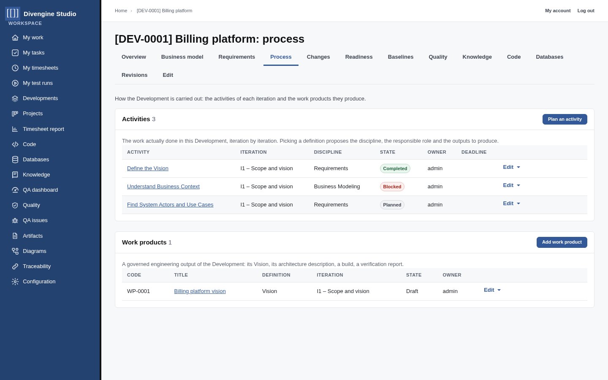Click the Plan an activity button
The width and height of the screenshot is (608, 380).
pos(565,119)
